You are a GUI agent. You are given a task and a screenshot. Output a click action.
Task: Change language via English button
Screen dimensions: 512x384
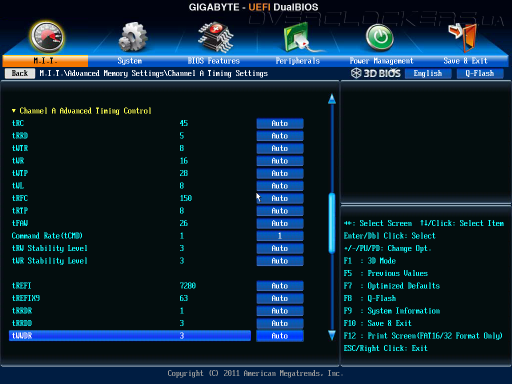pyautogui.click(x=428, y=73)
